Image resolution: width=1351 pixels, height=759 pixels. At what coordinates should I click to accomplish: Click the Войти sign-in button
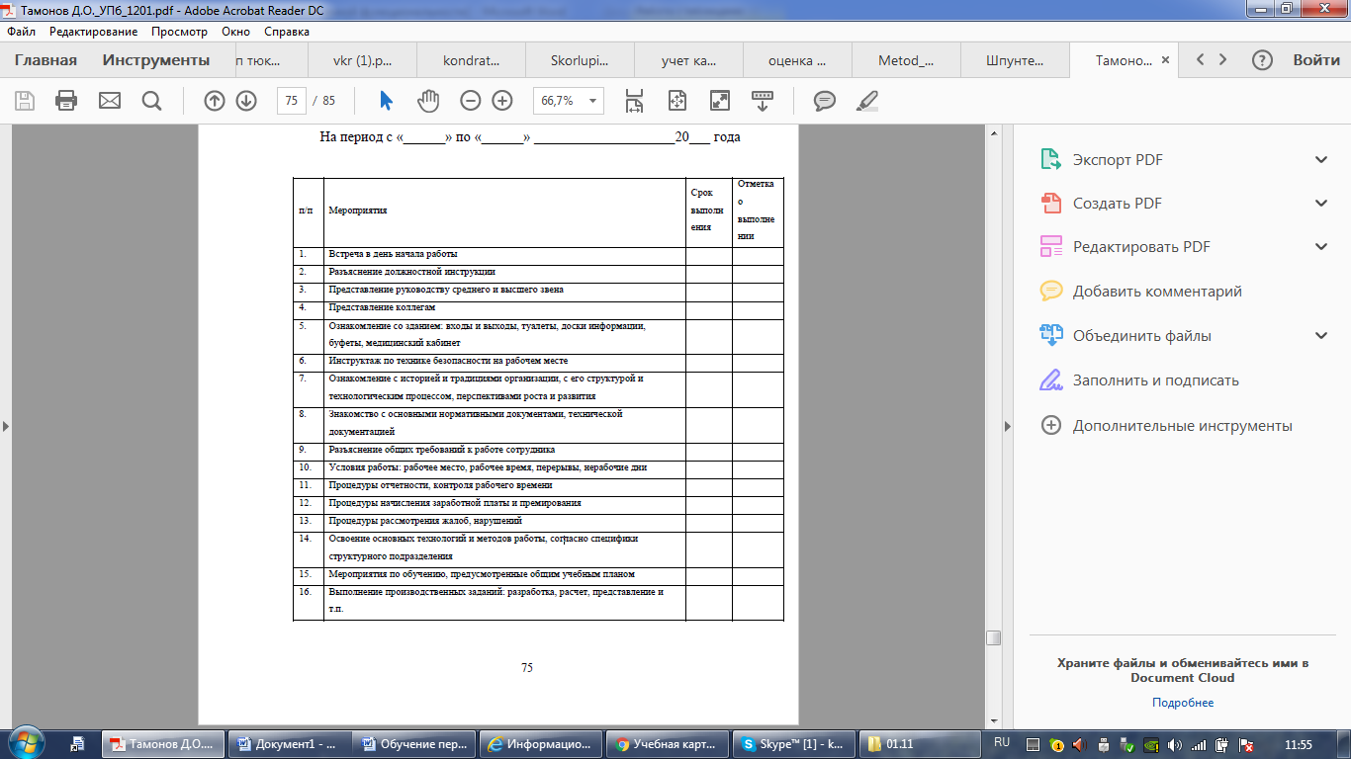point(1315,60)
